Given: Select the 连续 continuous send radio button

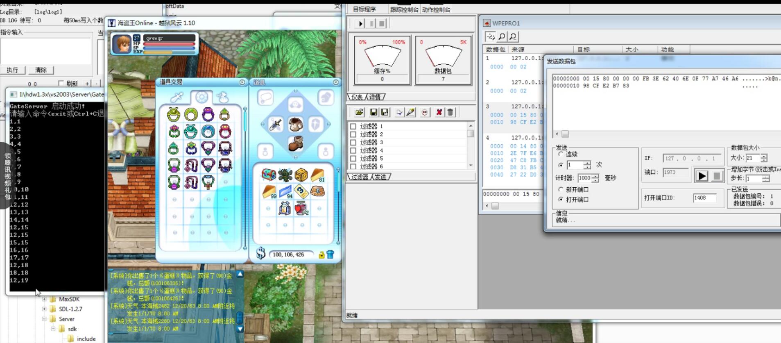Looking at the screenshot, I should pos(561,154).
